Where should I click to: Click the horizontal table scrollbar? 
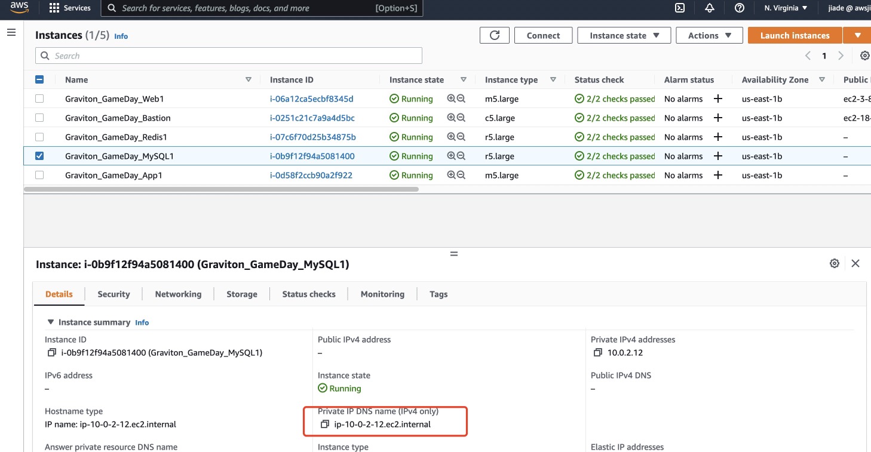pyautogui.click(x=221, y=190)
